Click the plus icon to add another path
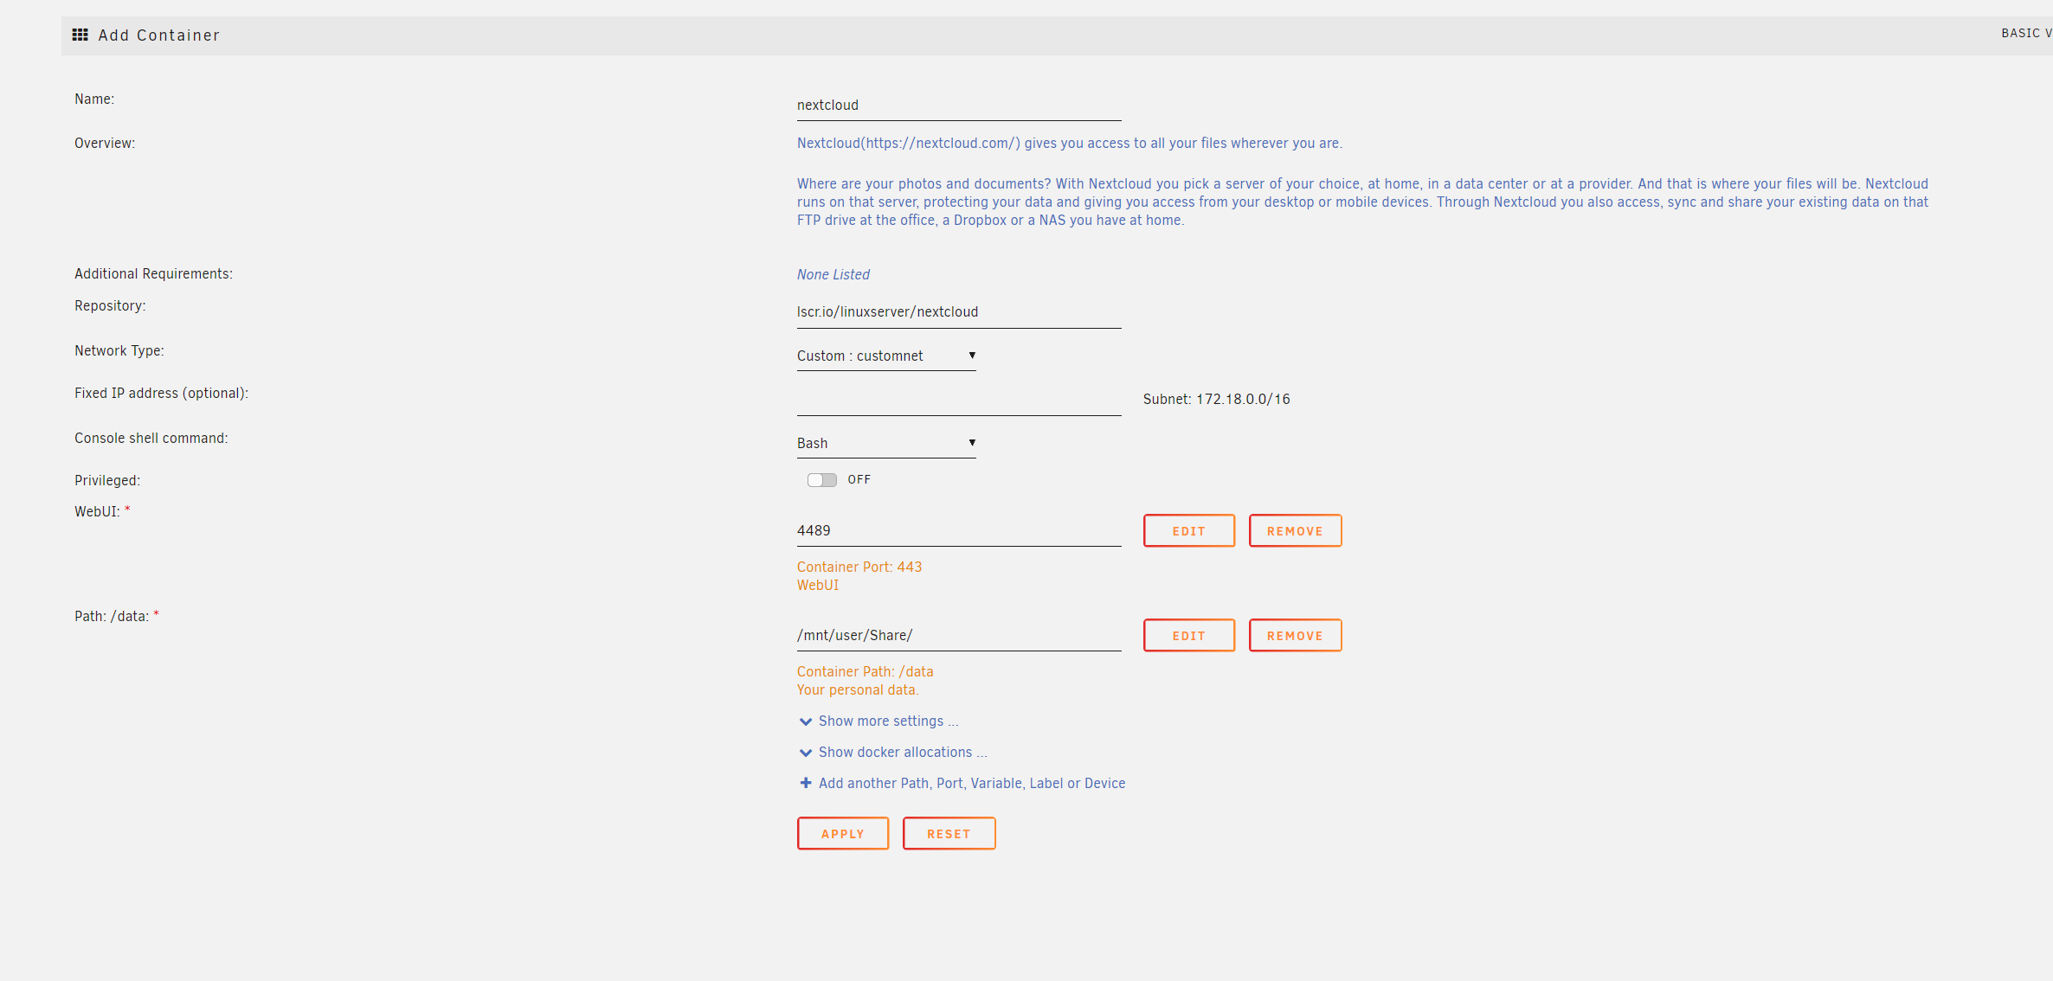Viewport: 2053px width, 981px height. coord(805,783)
